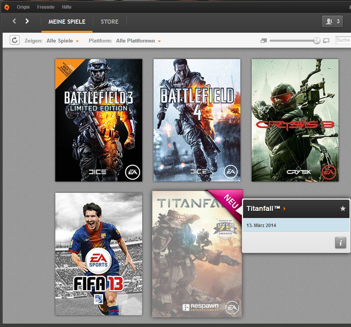Click the 13. März 2014 release date
The image size is (351, 327).
pyautogui.click(x=261, y=226)
